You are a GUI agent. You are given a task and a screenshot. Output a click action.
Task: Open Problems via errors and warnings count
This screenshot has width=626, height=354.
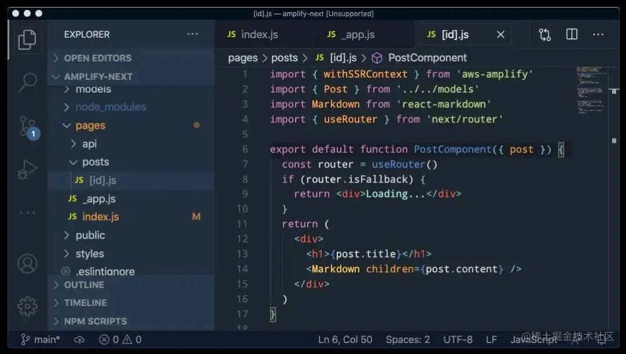[120, 340]
